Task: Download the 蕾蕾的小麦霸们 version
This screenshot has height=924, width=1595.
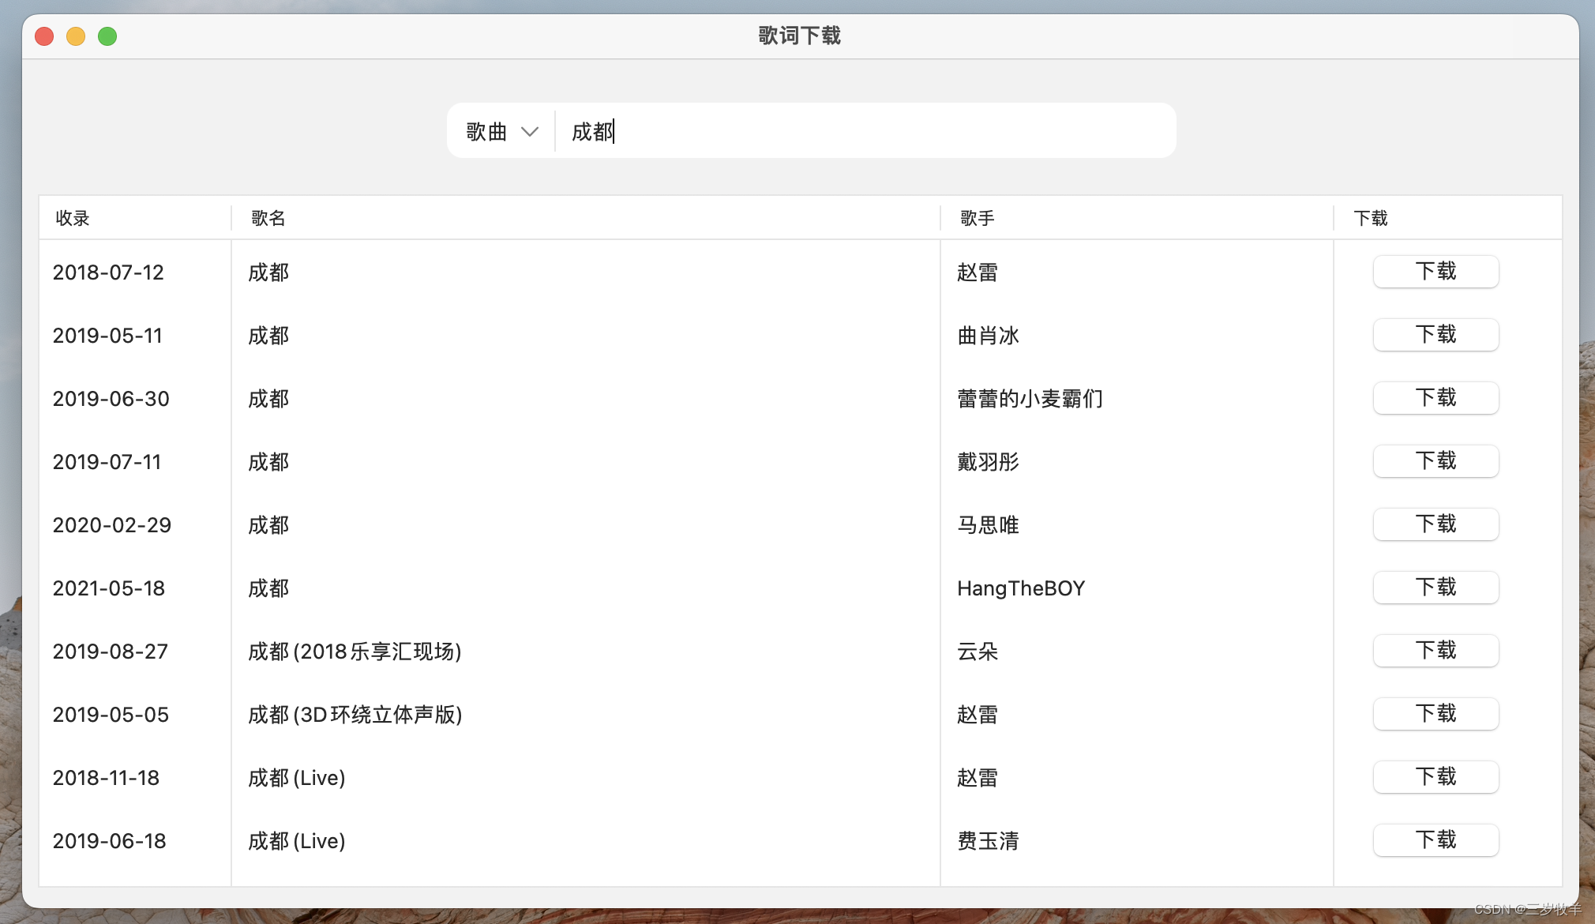Action: point(1435,398)
